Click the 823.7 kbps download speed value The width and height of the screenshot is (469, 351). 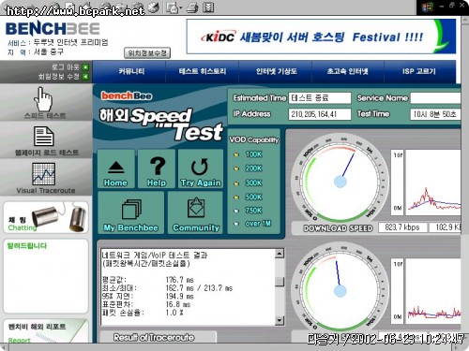pyautogui.click(x=402, y=227)
